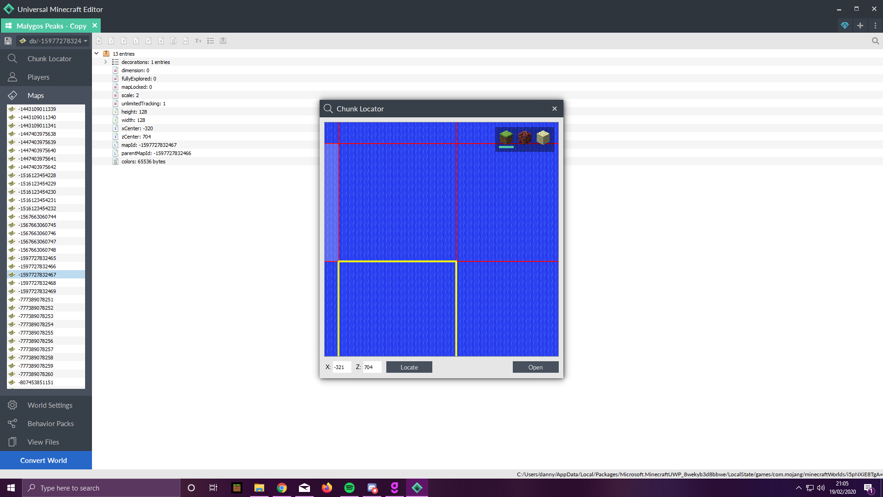Add a String (Tt) tag from the toolbar
883x497 pixels.
click(198, 41)
